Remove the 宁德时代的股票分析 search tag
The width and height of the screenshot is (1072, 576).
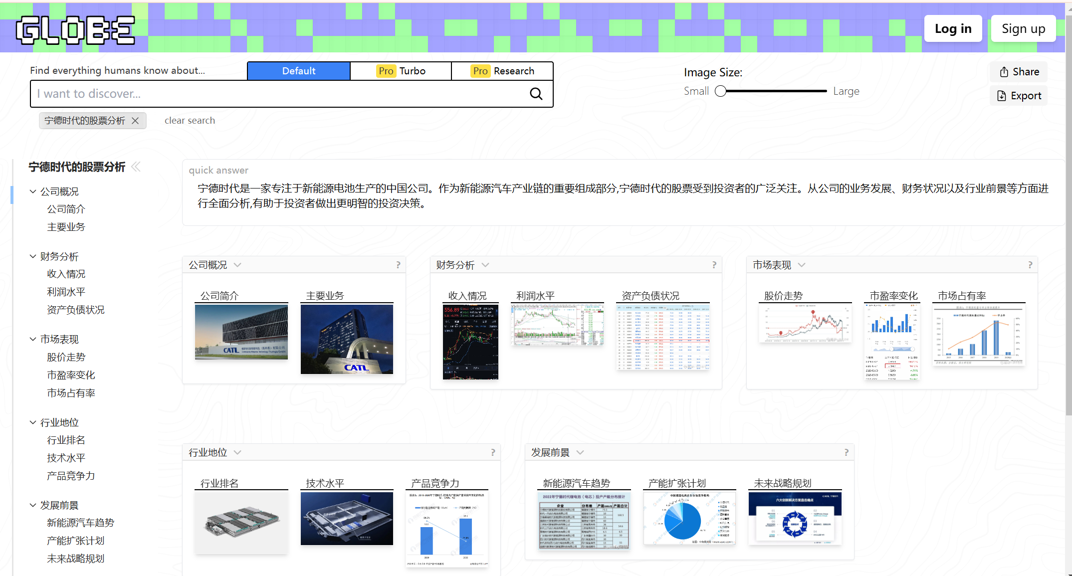click(135, 121)
